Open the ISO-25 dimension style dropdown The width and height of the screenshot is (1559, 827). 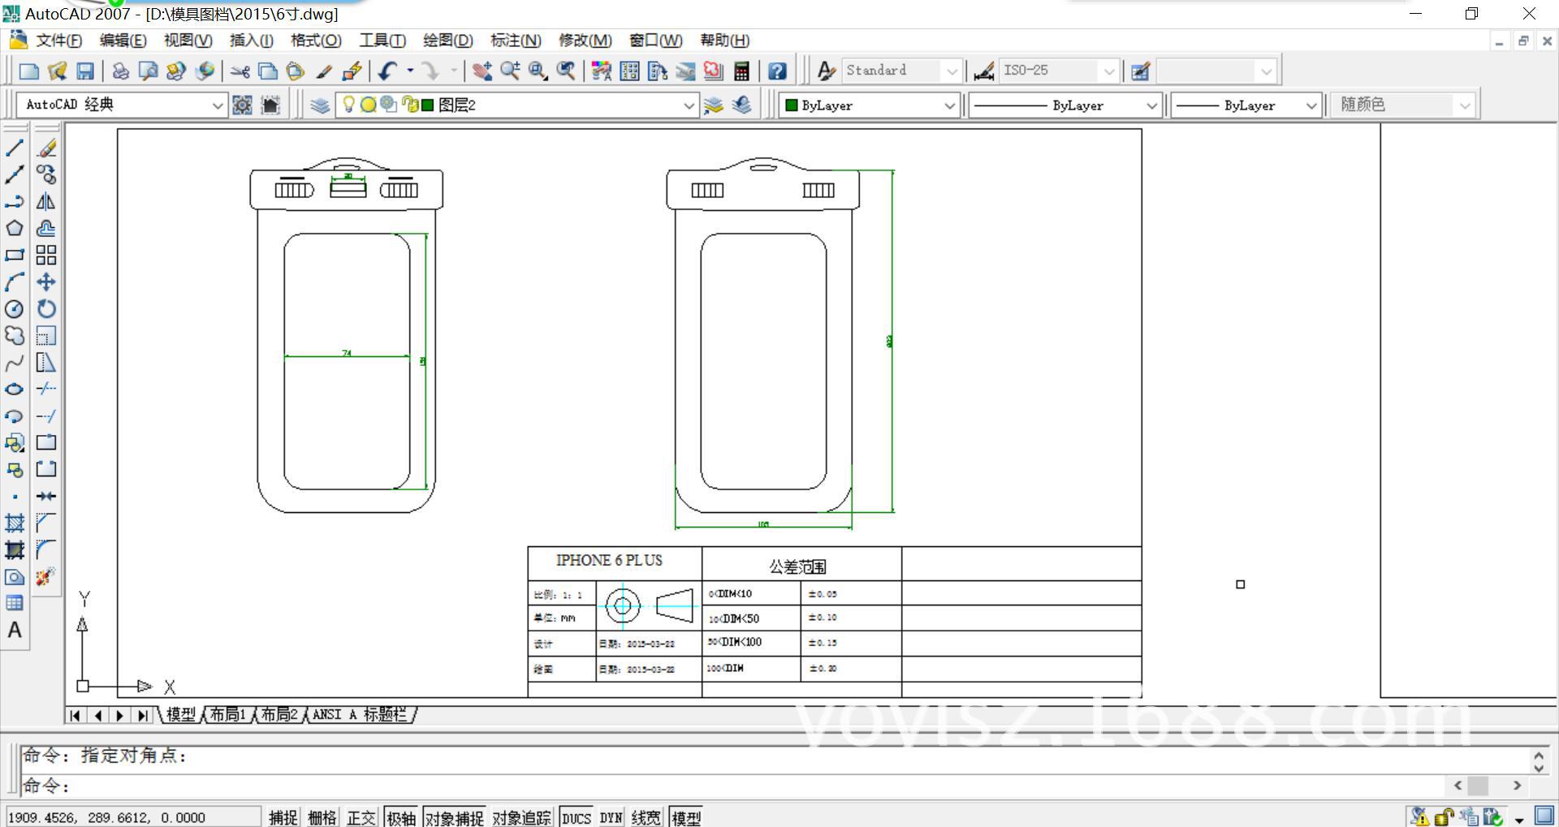[x=1109, y=71]
